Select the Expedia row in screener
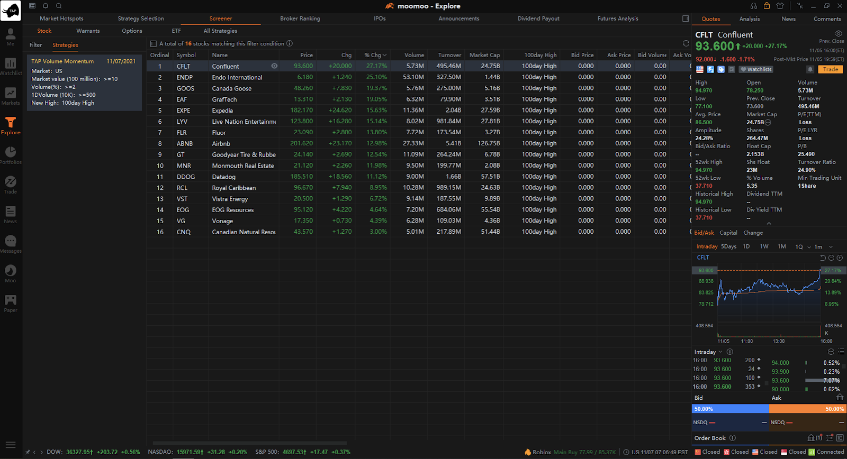 point(419,111)
